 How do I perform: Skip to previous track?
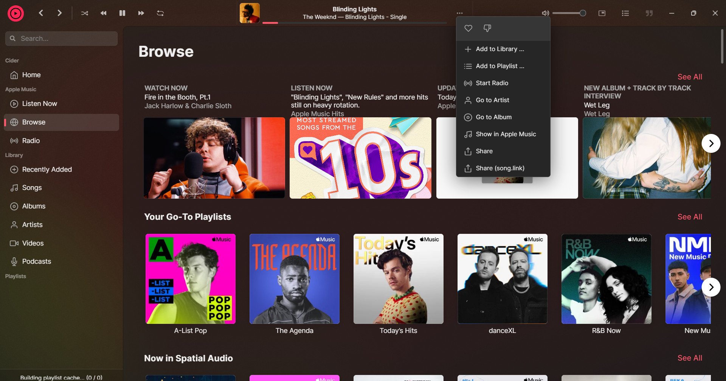coord(103,13)
